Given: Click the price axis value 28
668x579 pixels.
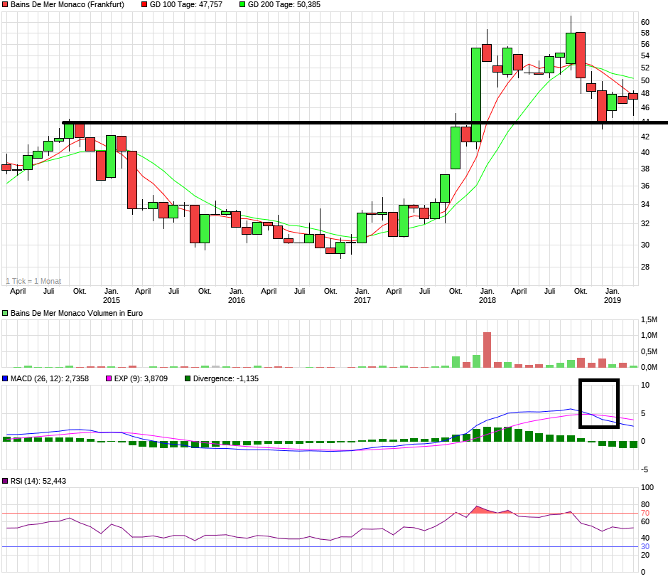Looking at the screenshot, I should tap(645, 267).
